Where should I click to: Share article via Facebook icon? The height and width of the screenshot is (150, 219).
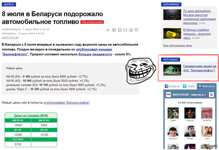click(x=114, y=30)
